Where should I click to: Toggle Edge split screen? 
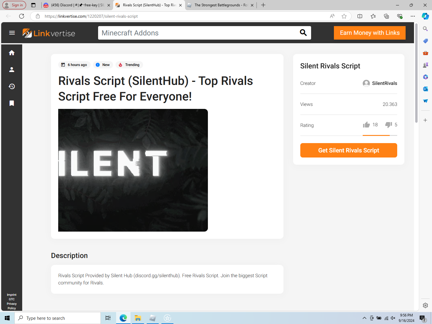click(x=360, y=16)
